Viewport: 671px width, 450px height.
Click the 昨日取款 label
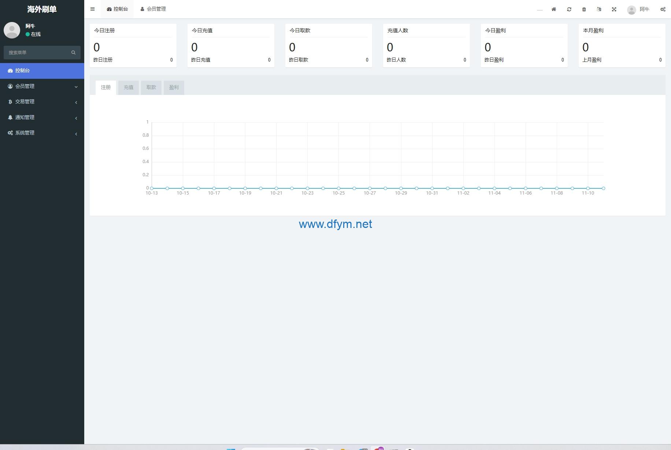click(x=299, y=60)
